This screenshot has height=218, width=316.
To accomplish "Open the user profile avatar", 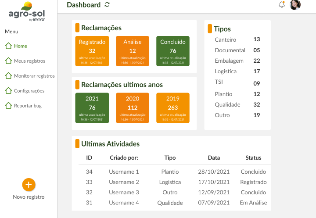I will [295, 5].
